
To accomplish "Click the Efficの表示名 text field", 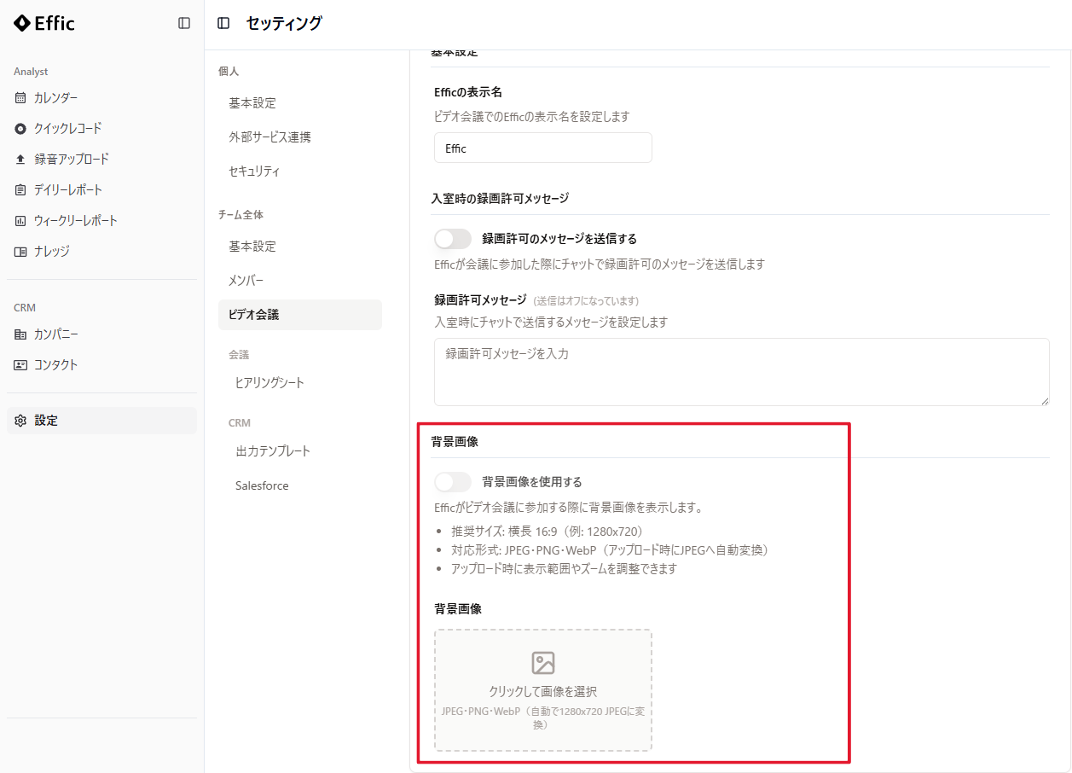I will 543,148.
